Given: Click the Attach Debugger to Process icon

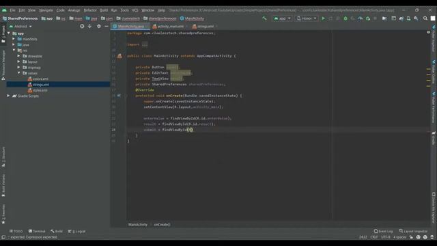Looking at the screenshot, I should pos(368,18).
